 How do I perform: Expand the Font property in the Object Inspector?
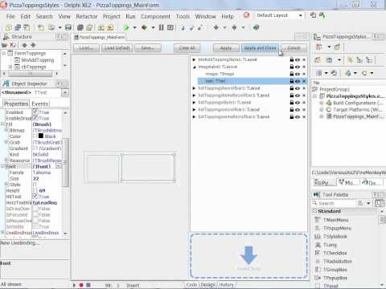[2, 166]
